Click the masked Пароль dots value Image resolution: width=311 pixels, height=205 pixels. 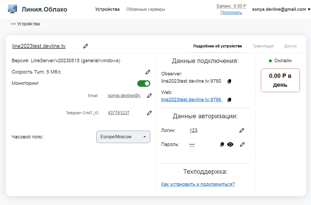pyautogui.click(x=192, y=144)
